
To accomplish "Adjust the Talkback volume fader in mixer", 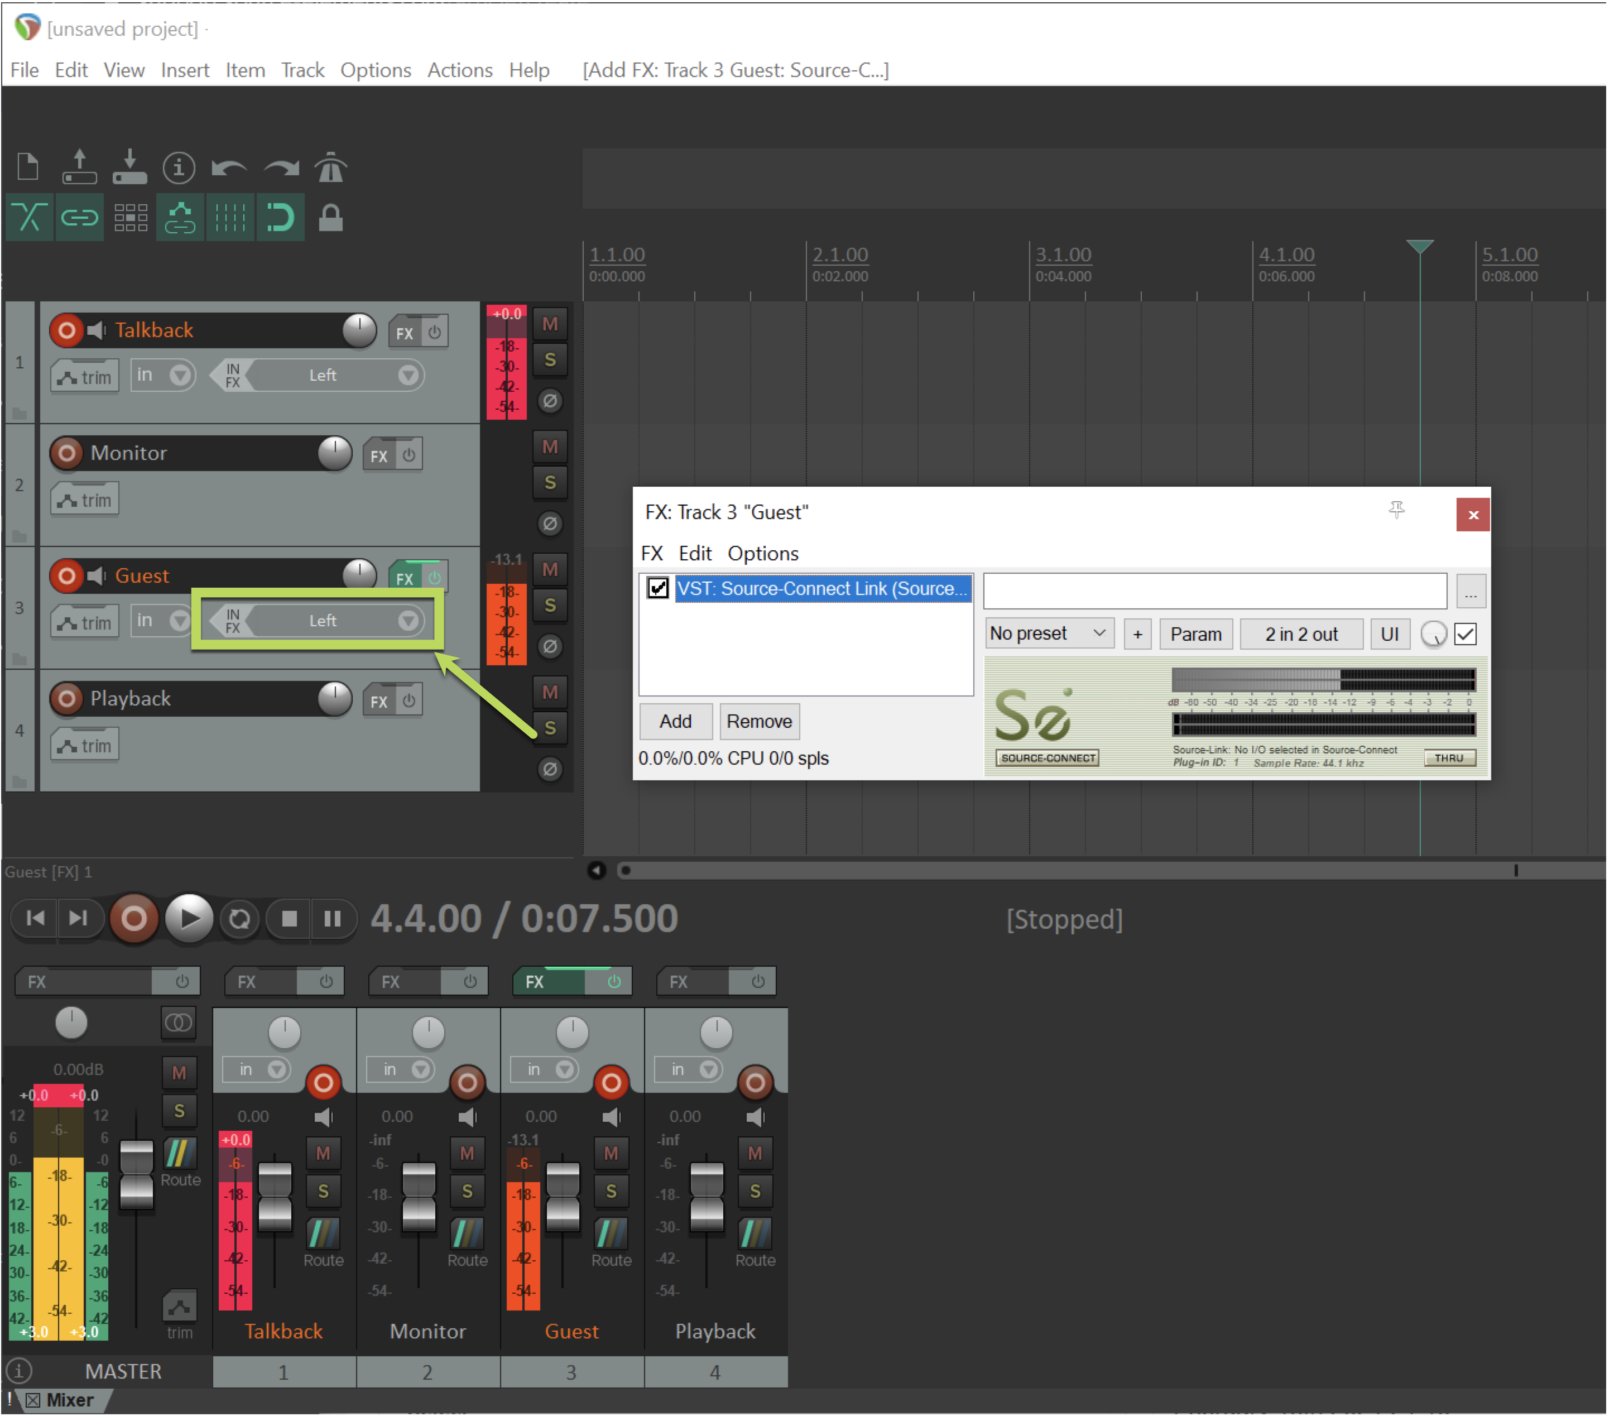I will [275, 1197].
